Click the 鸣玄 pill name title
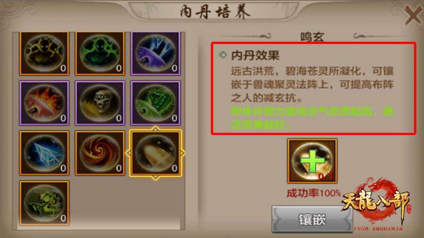Screen dimensions: 424x238 point(312,37)
